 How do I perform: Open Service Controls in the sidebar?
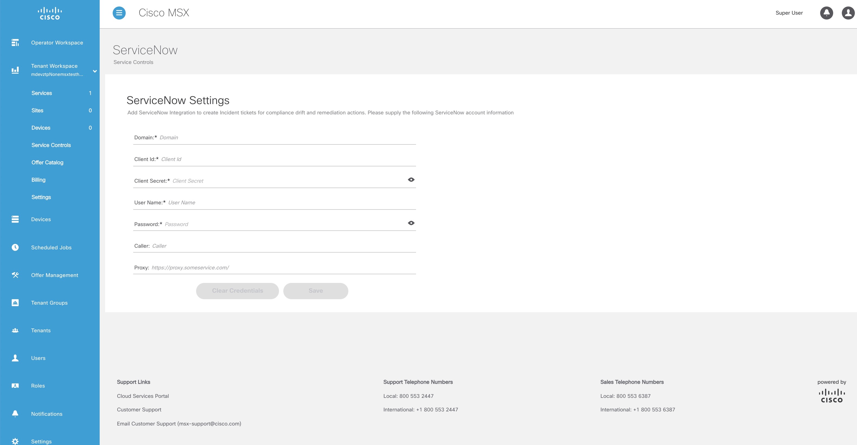pyautogui.click(x=51, y=145)
